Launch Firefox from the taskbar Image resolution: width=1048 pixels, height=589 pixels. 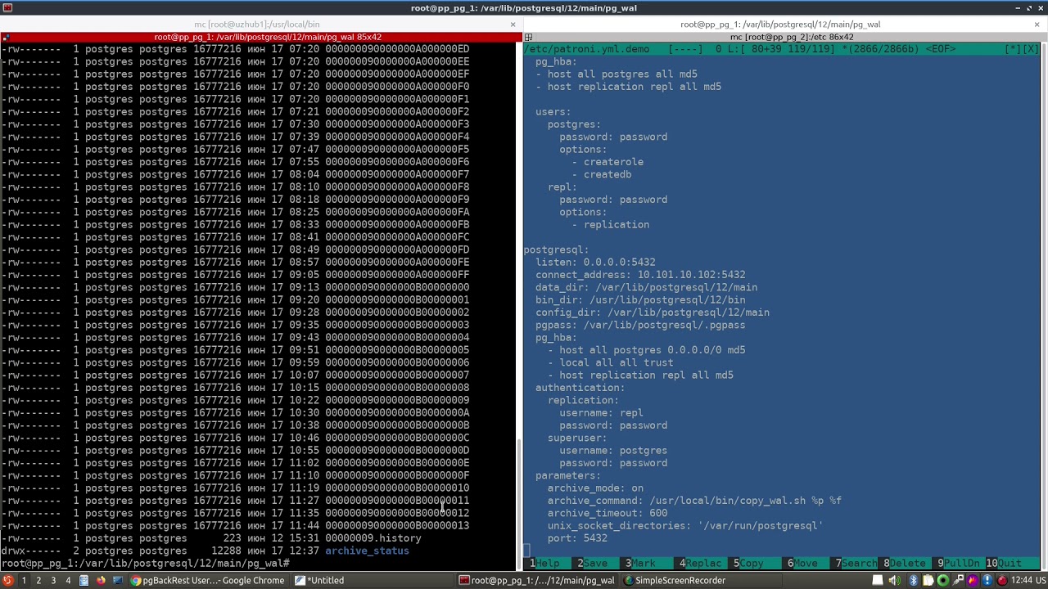pyautogui.click(x=101, y=581)
